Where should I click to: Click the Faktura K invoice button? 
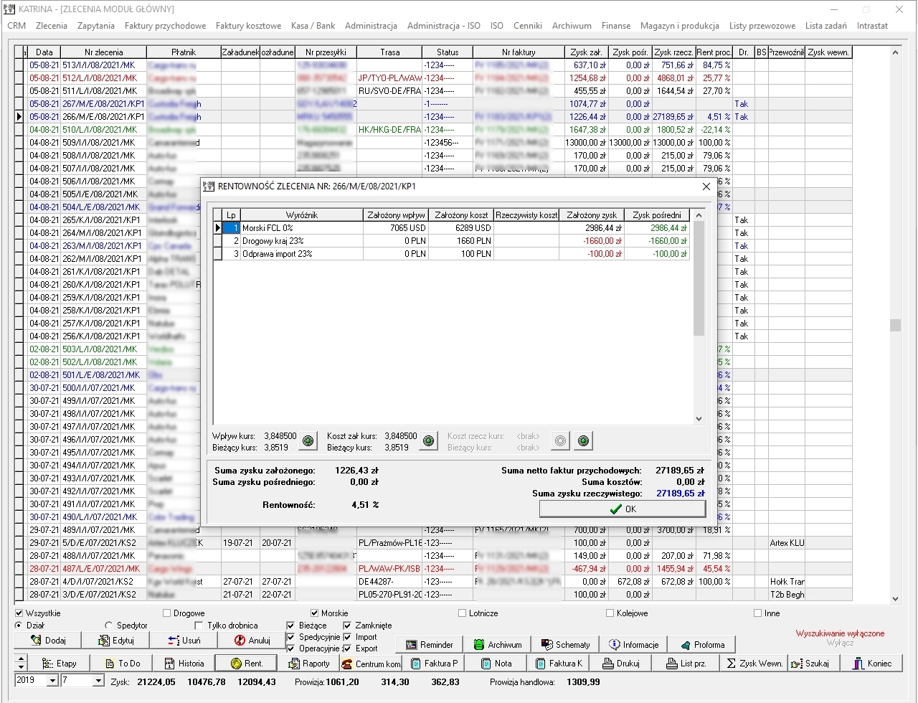557,663
